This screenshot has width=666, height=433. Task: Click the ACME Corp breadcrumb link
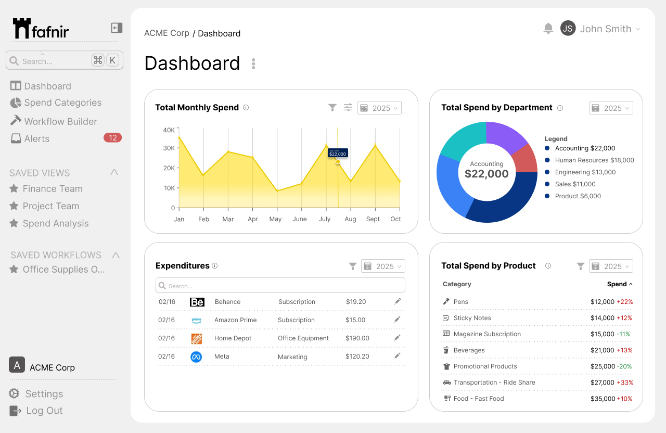[166, 33]
